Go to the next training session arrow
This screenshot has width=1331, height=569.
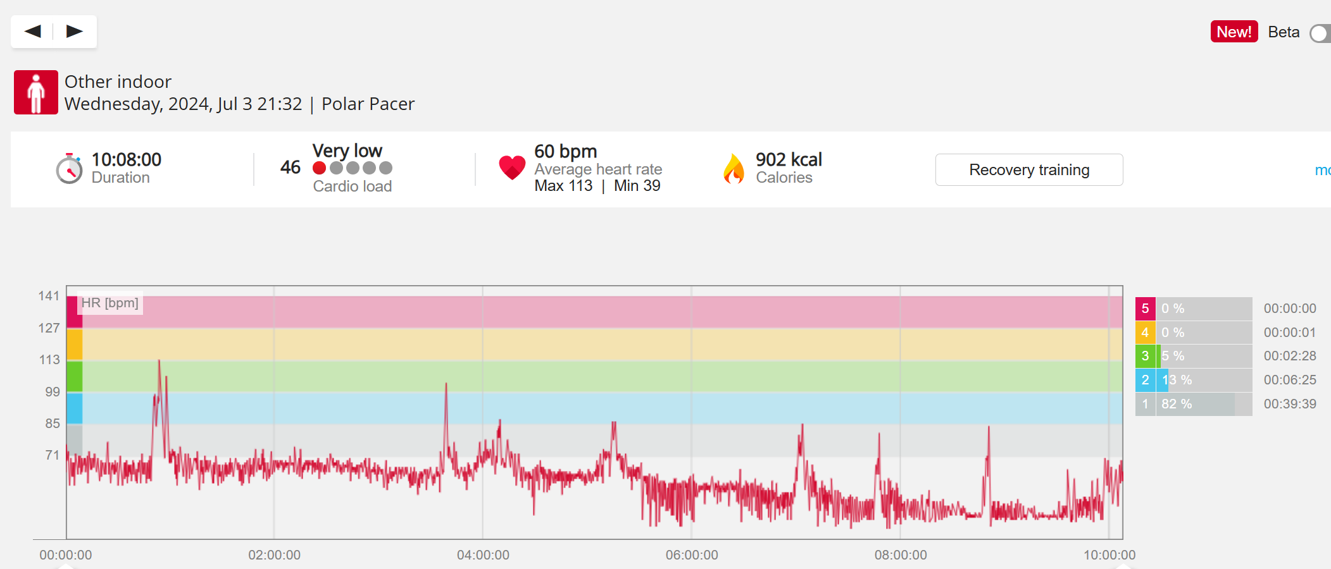(x=75, y=32)
